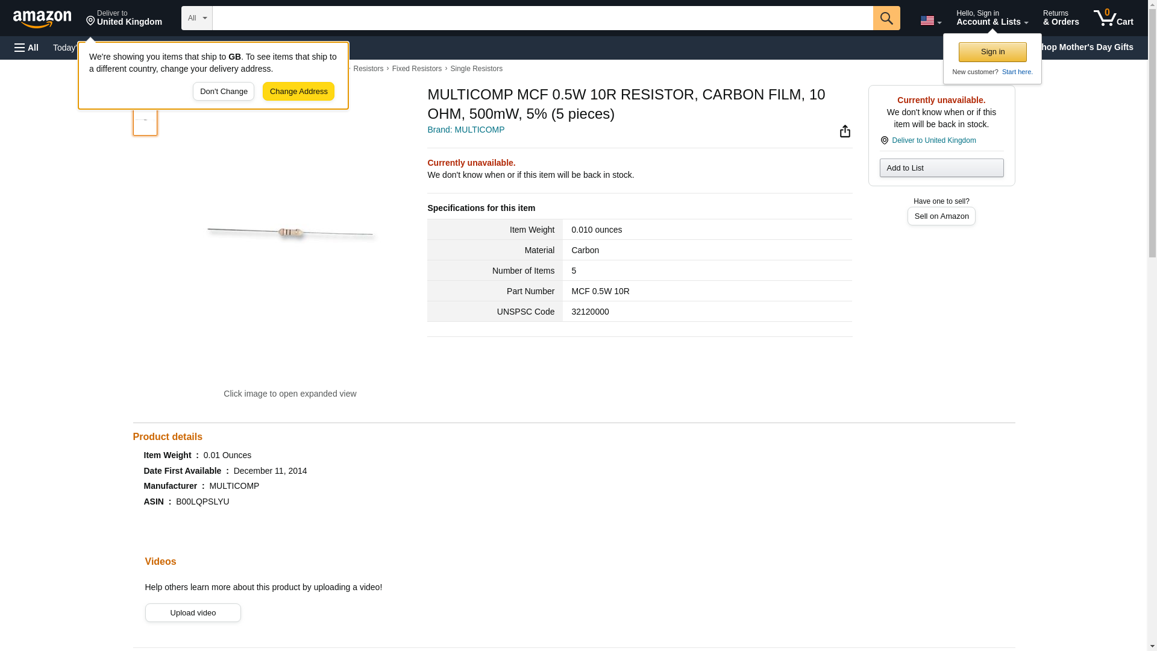Click Brand: MULTICOMP link
1157x651 pixels.
465,130
